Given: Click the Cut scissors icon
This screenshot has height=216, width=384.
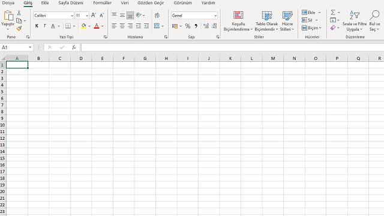Looking at the screenshot, I should pos(19,13).
